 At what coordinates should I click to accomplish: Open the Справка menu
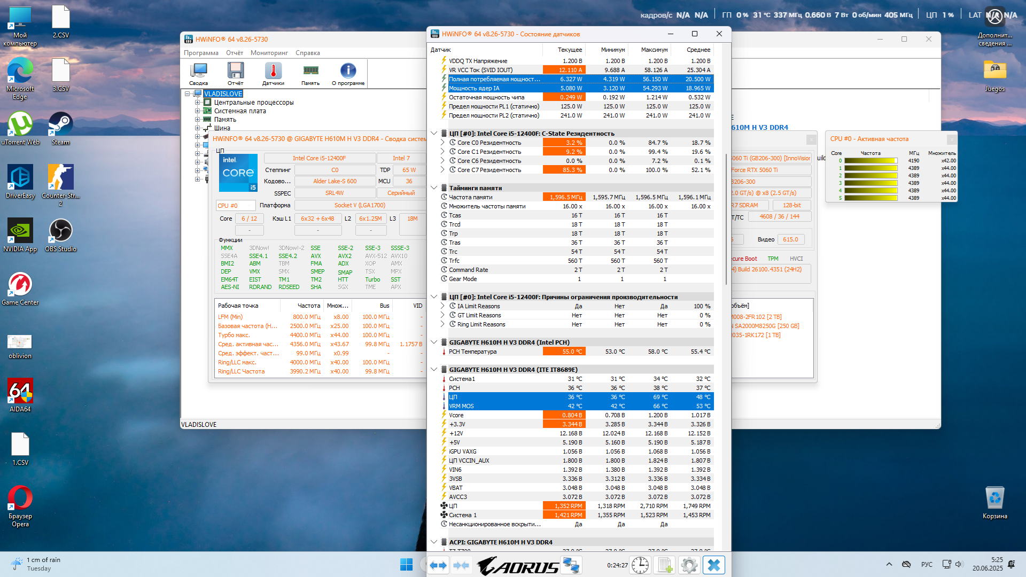click(308, 53)
